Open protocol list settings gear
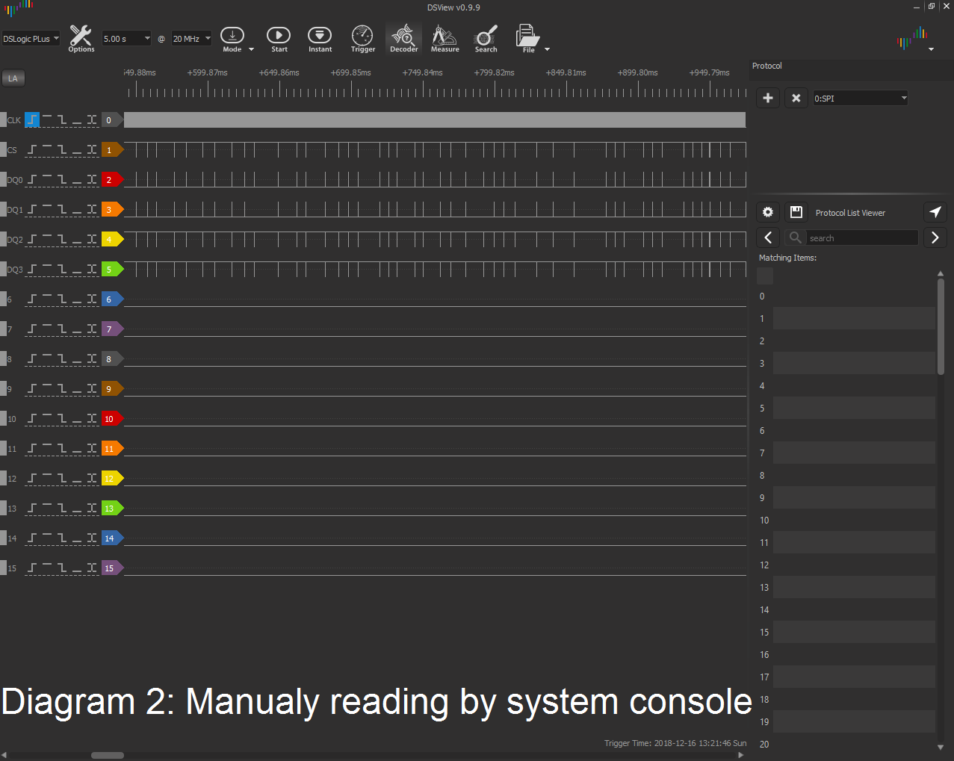 point(768,212)
